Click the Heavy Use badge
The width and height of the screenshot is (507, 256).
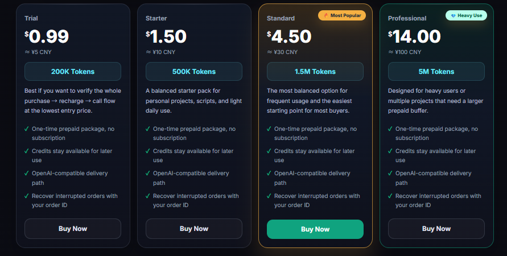[466, 15]
